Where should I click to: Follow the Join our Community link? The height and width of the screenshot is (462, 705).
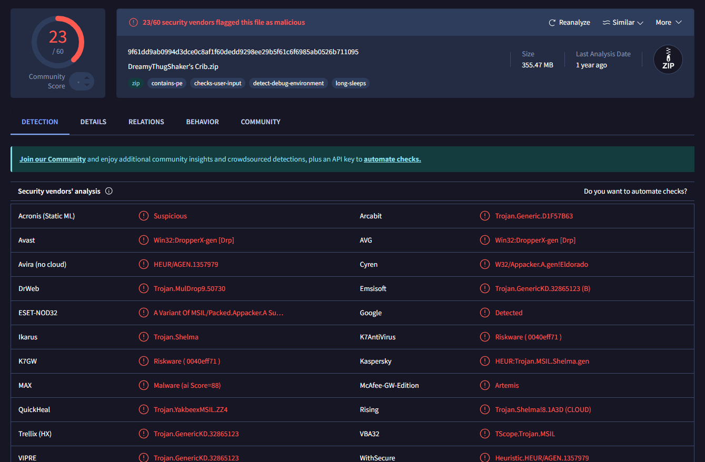pyautogui.click(x=53, y=159)
